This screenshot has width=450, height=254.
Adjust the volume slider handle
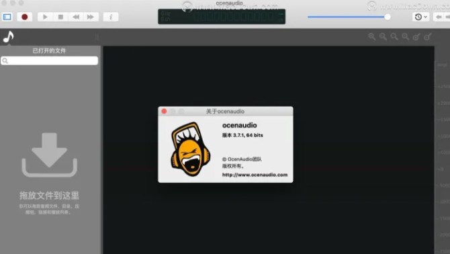point(388,17)
